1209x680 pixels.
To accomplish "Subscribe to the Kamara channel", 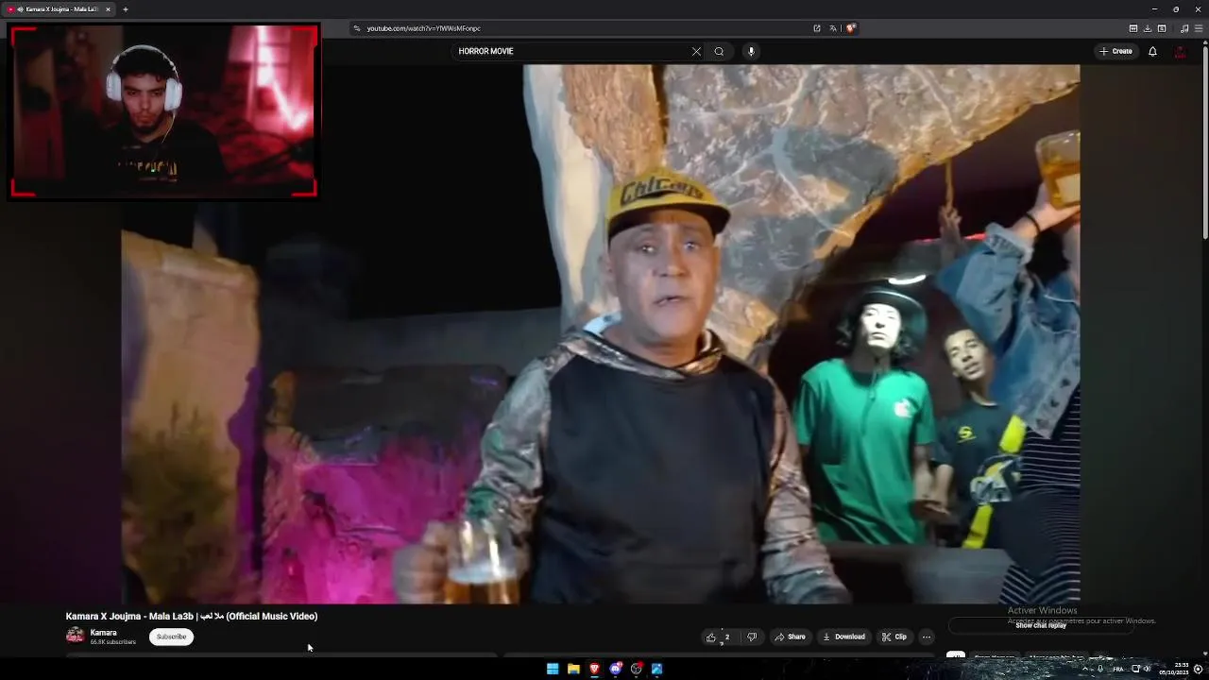I will click(171, 637).
